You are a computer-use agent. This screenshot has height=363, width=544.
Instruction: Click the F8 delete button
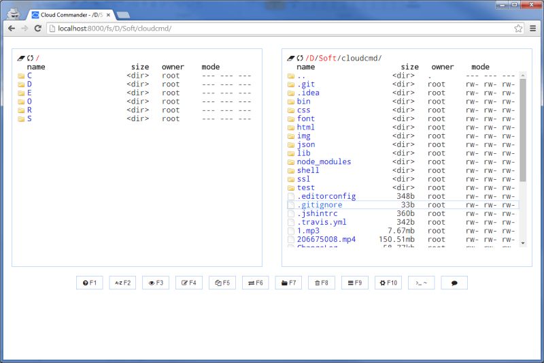coord(322,283)
